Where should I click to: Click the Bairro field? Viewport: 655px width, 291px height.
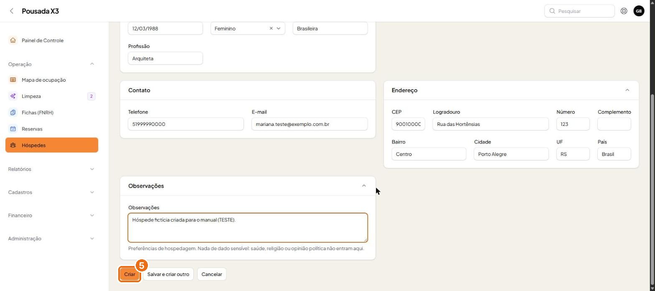(x=429, y=154)
